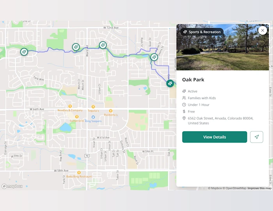Click the View Details button
This screenshot has height=211, width=273.
(214, 137)
